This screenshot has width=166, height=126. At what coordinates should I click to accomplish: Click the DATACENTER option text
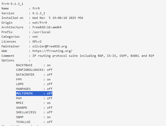(x=25, y=75)
